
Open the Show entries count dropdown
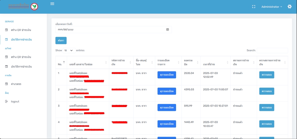click(69, 50)
